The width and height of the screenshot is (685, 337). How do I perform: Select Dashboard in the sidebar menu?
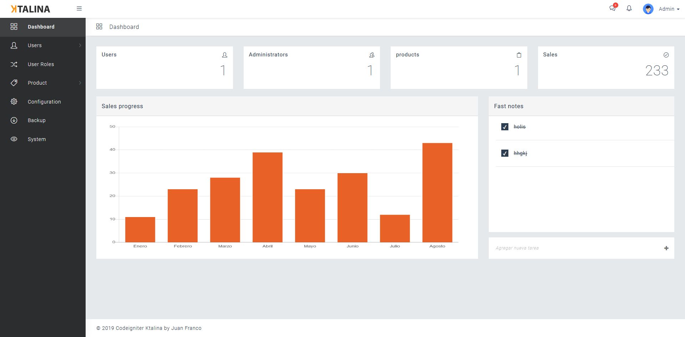(x=43, y=27)
